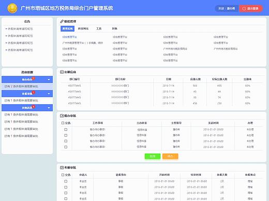This screenshot has height=201, width=269.
Task: Click the power icon on logout button
Action: [x=244, y=8]
